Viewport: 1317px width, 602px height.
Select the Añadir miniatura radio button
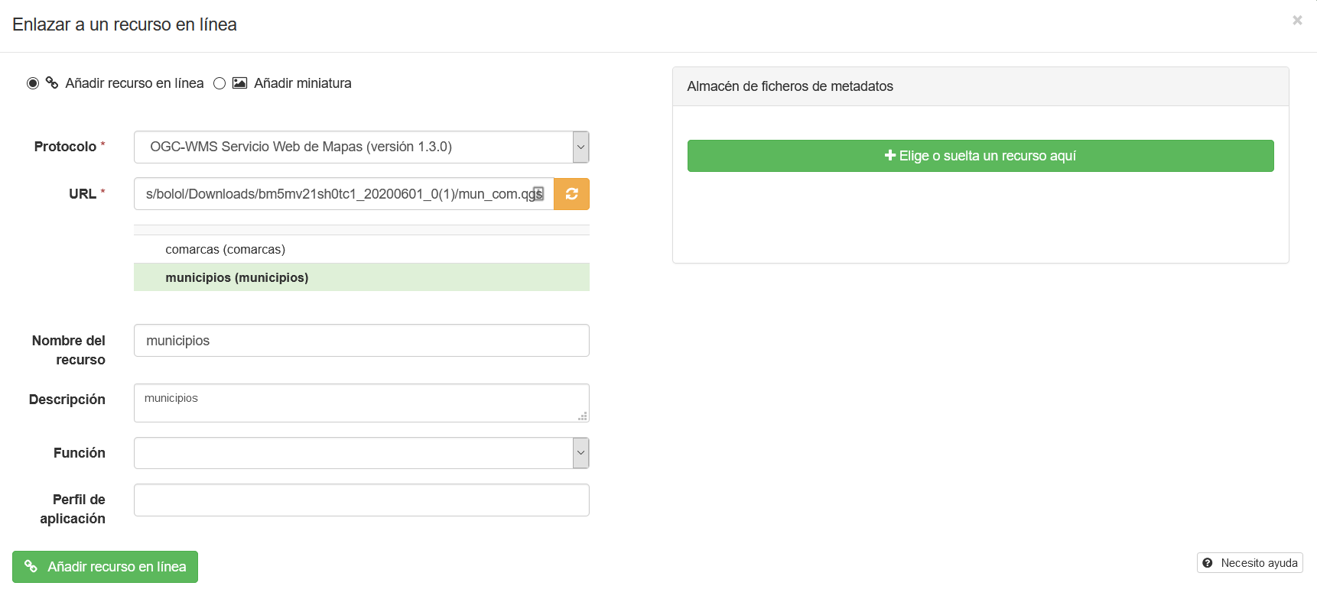pos(219,83)
